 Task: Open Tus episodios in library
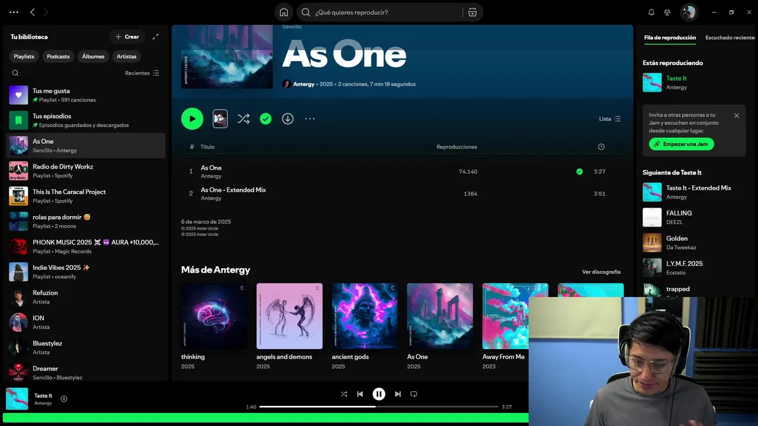(x=86, y=120)
